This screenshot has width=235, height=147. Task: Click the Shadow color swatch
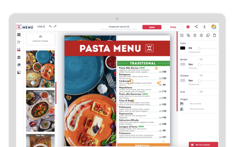pos(182,80)
